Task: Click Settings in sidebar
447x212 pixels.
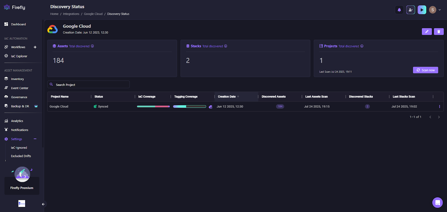Action: [16, 139]
